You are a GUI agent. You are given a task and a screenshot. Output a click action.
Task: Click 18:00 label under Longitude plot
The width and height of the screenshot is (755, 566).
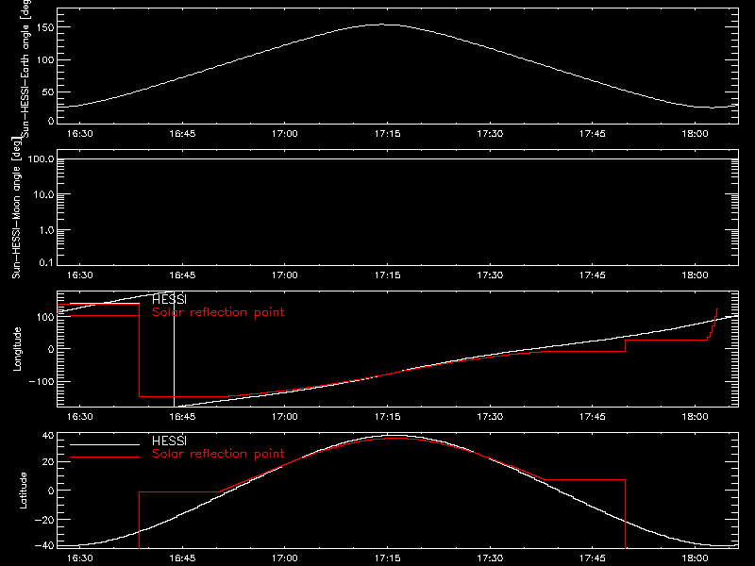coord(696,417)
